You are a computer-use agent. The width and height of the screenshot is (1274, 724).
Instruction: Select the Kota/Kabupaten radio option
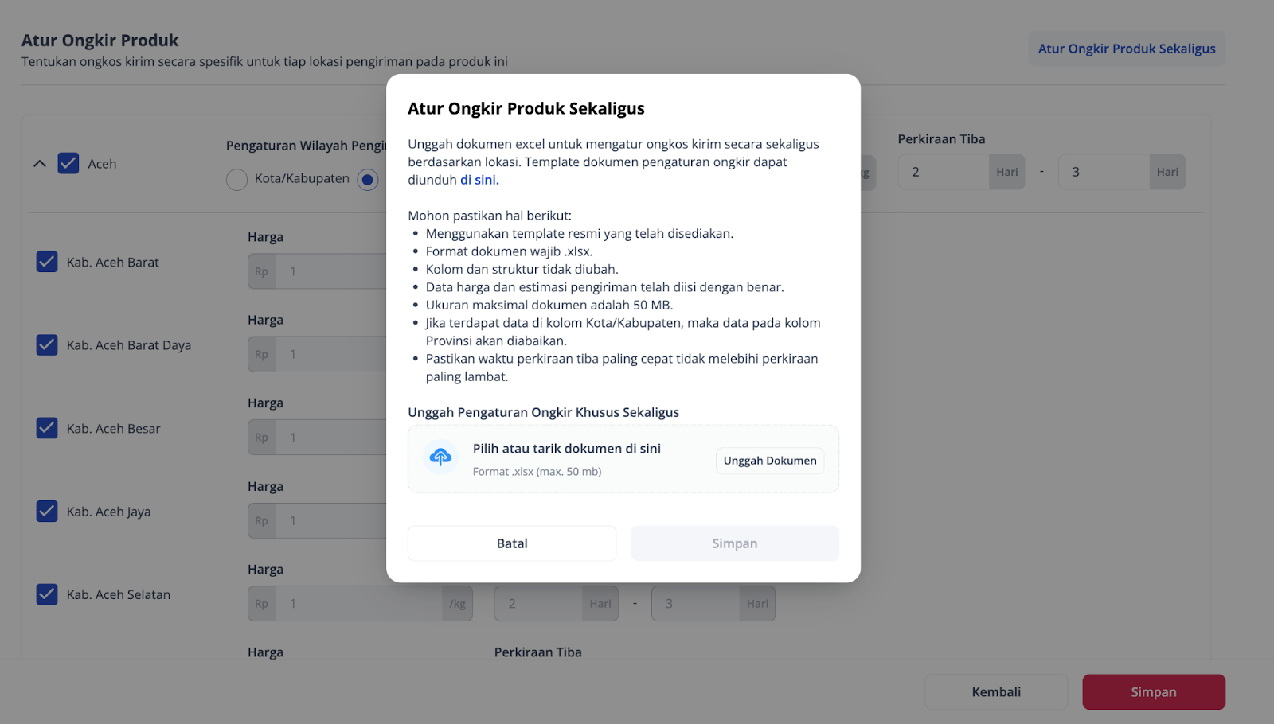237,180
